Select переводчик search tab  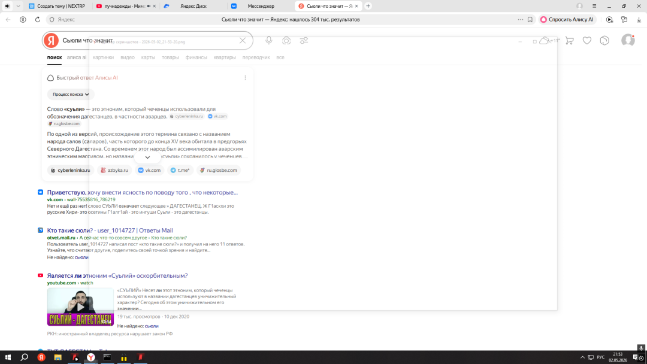256,57
